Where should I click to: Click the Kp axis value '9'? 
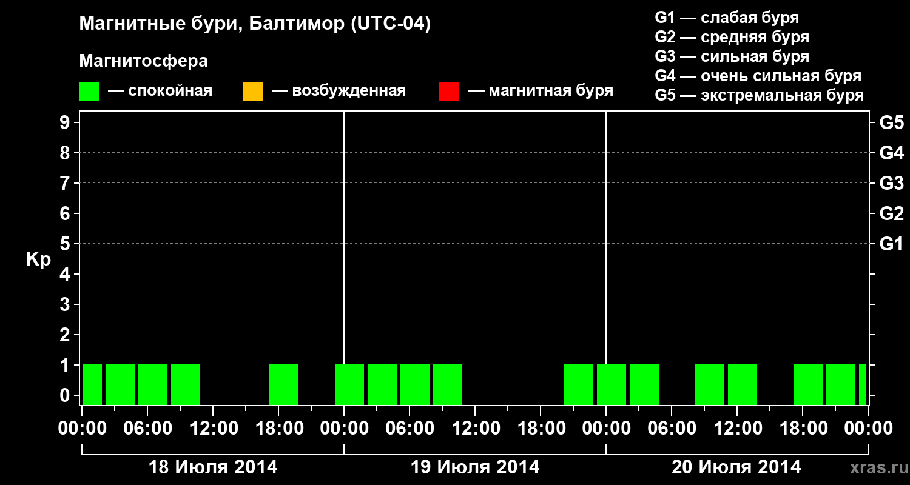[66, 122]
